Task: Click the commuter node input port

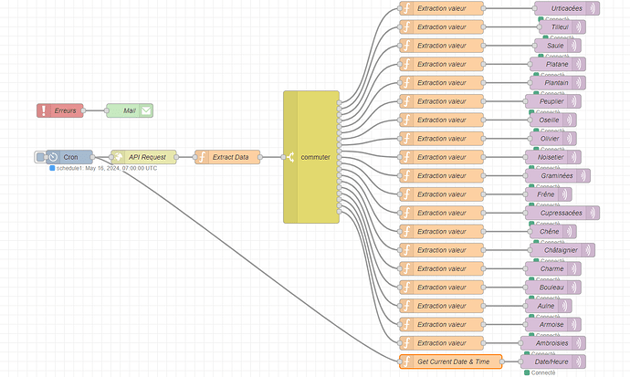Action: tap(284, 157)
